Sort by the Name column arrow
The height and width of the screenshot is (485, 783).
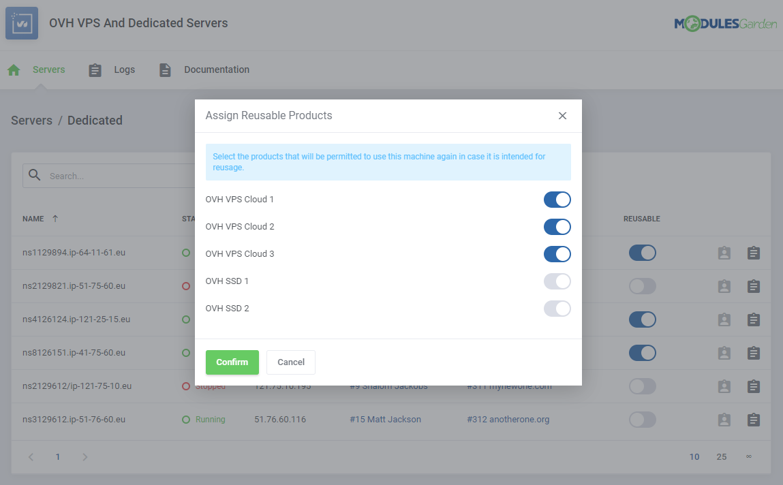pyautogui.click(x=55, y=219)
